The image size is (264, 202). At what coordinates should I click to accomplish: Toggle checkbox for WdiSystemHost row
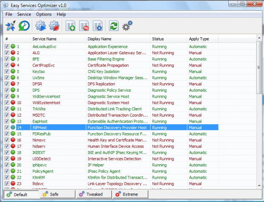[x=7, y=103]
